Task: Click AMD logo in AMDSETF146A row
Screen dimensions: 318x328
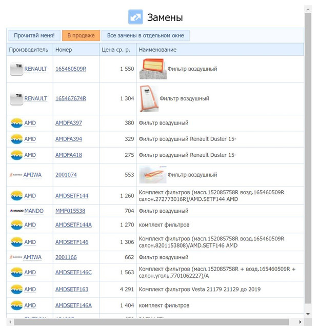Action: [x=17, y=305]
